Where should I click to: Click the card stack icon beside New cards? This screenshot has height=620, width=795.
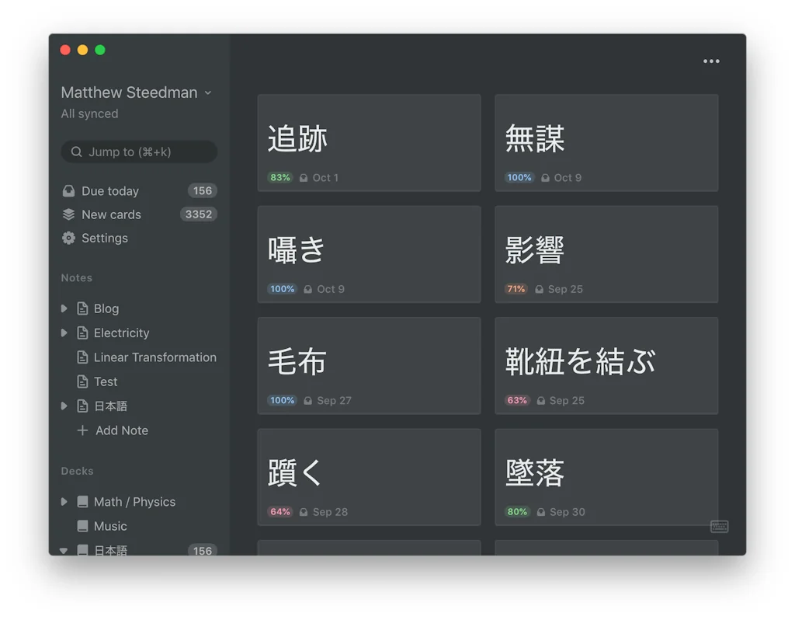[x=69, y=214]
